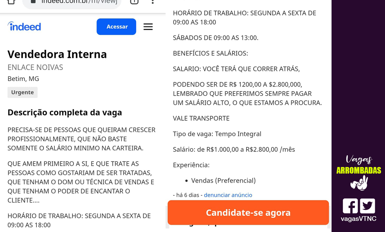Click the Betim, MG location text

(x=23, y=79)
